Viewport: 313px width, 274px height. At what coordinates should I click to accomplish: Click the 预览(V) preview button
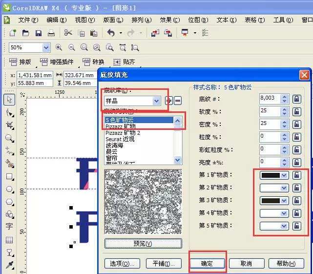click(x=143, y=243)
